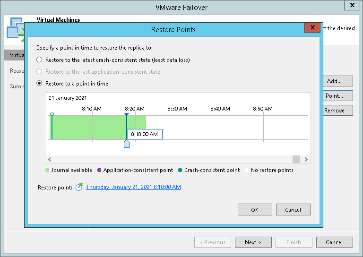Click OK in Restore Points dialog
This screenshot has width=363, height=257.
[x=255, y=210]
